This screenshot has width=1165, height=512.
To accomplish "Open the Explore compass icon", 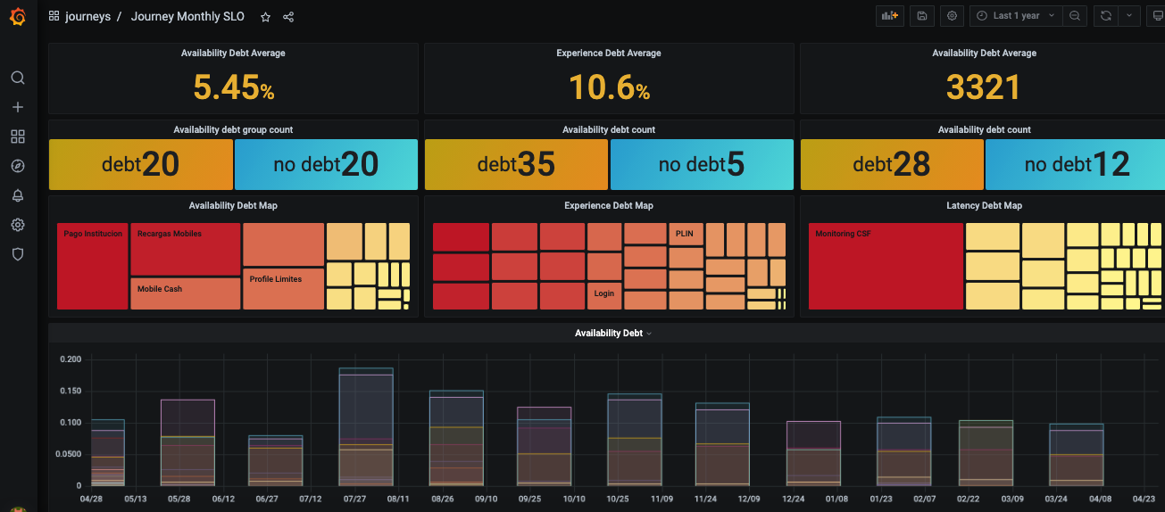I will pos(17,166).
